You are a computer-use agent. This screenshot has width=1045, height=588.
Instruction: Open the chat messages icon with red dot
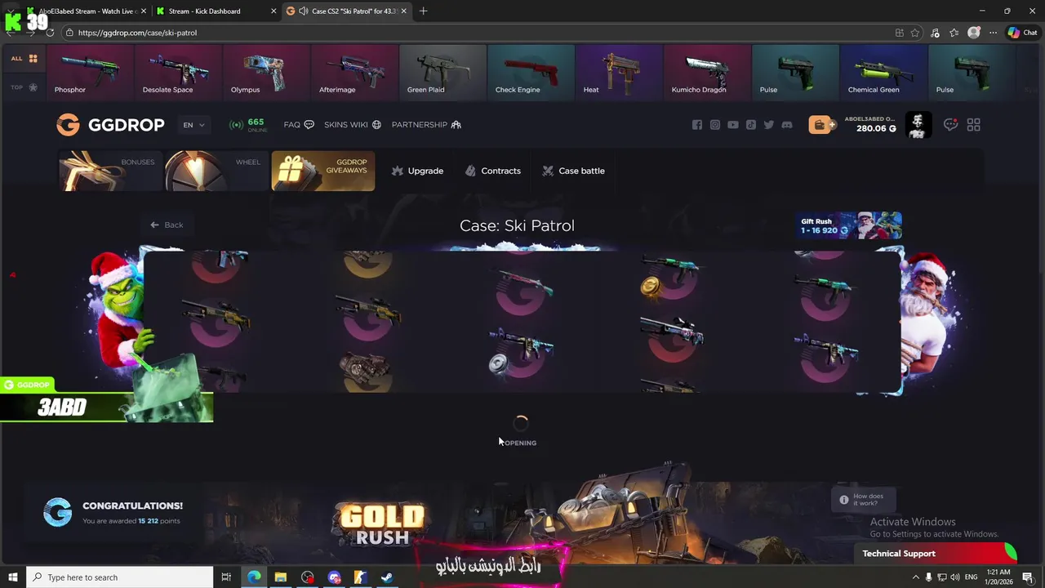pyautogui.click(x=950, y=125)
